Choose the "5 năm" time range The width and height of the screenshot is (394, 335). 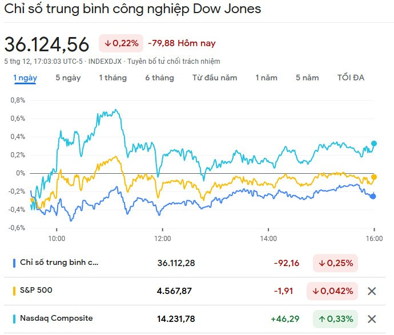point(307,78)
